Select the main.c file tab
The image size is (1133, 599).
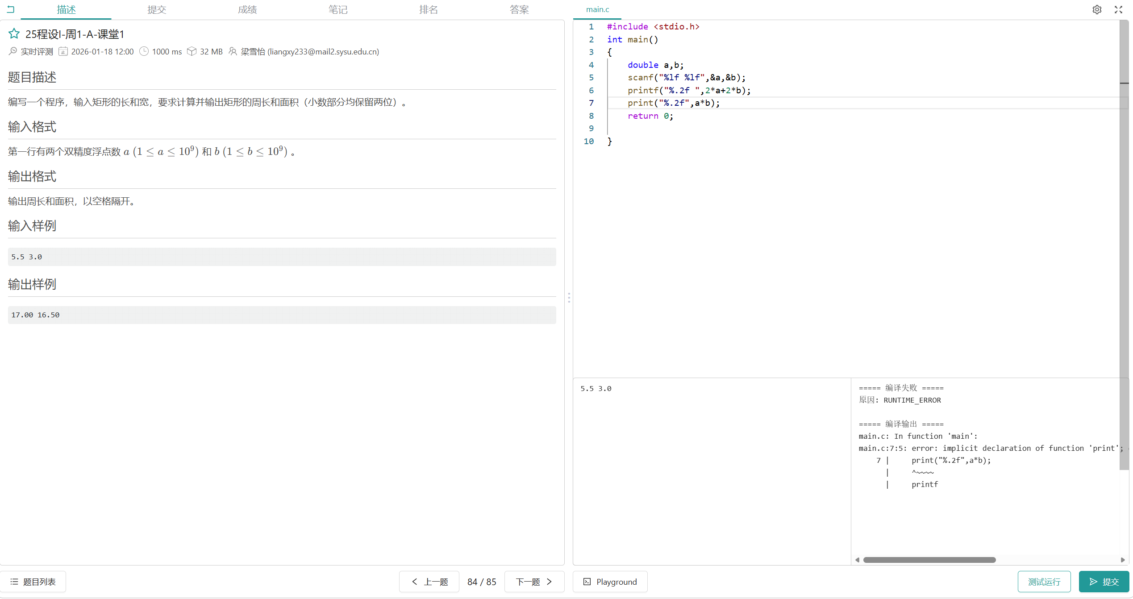[x=597, y=9]
